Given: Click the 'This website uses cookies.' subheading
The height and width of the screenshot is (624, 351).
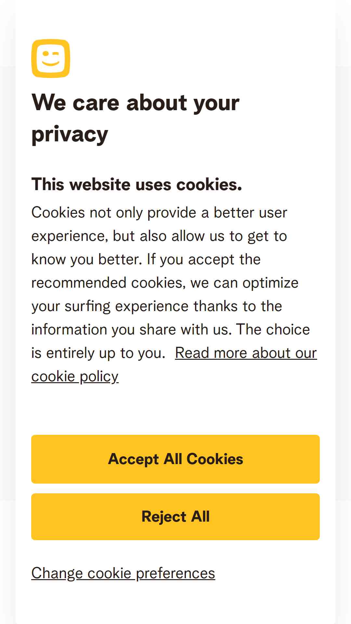Looking at the screenshot, I should click(x=136, y=184).
